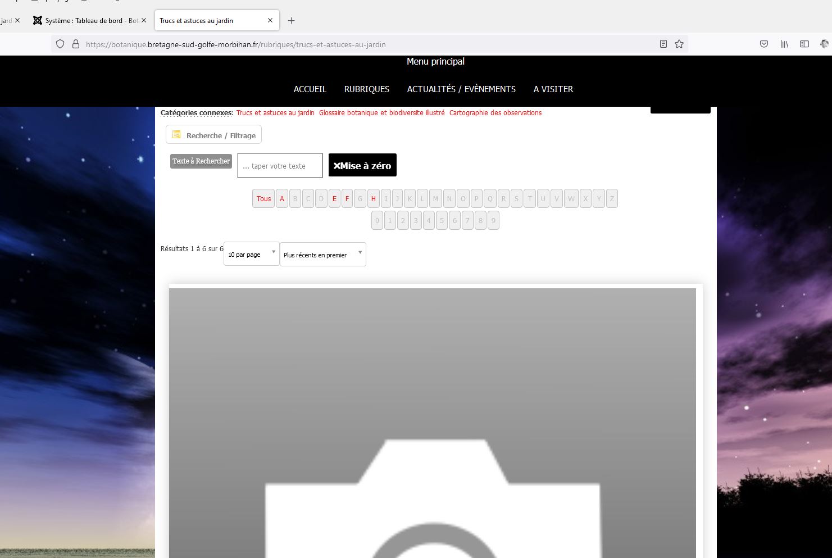Image resolution: width=832 pixels, height=558 pixels.
Task: Open Firefox reader view icon
Action: [x=663, y=44]
